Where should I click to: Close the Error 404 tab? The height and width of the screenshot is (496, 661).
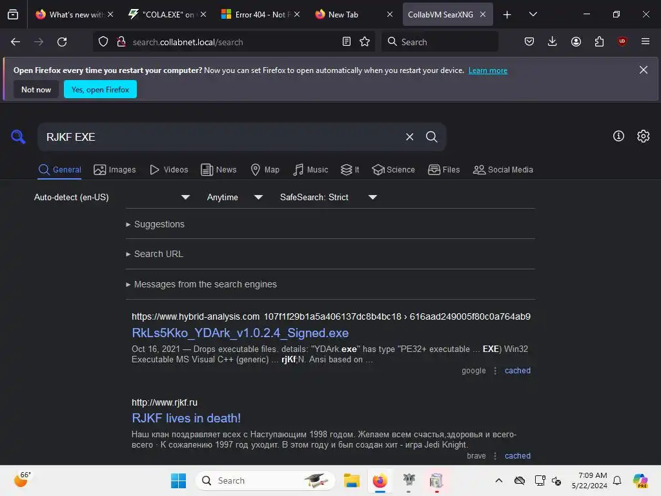[x=297, y=14]
